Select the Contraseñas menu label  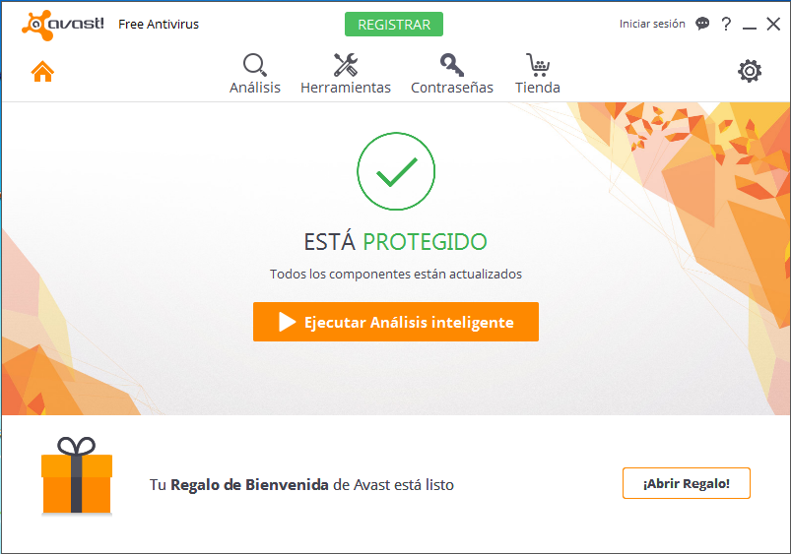click(452, 88)
